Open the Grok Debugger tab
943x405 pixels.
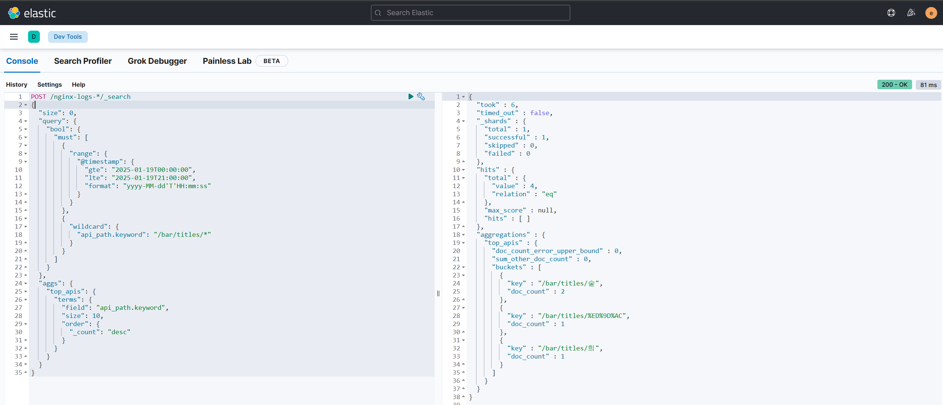pyautogui.click(x=157, y=61)
